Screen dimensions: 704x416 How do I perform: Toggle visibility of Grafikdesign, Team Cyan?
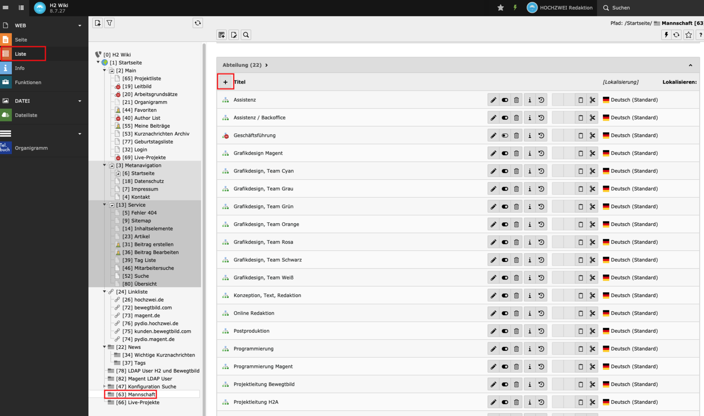[505, 171]
